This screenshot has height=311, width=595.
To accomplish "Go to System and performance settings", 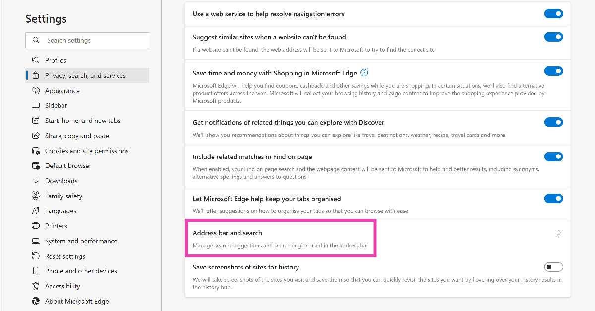I will 81,241.
